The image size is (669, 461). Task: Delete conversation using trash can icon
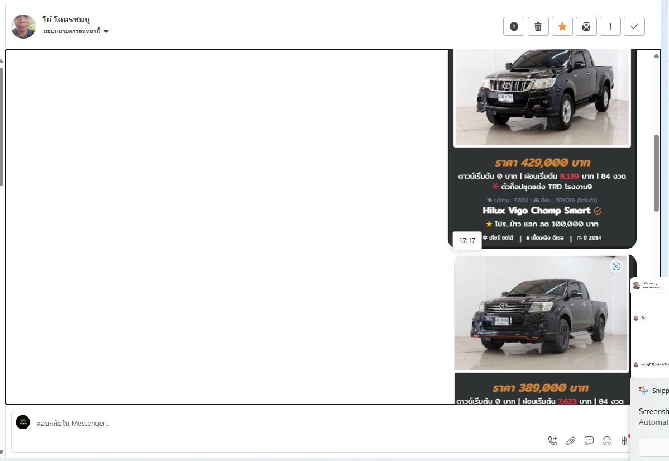pos(538,26)
